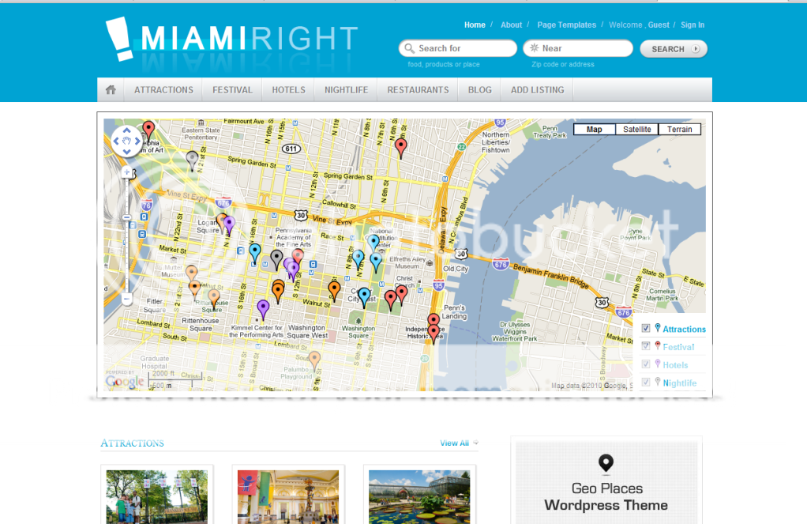Open the Restaurants menu item
The width and height of the screenshot is (807, 524).
(x=418, y=89)
